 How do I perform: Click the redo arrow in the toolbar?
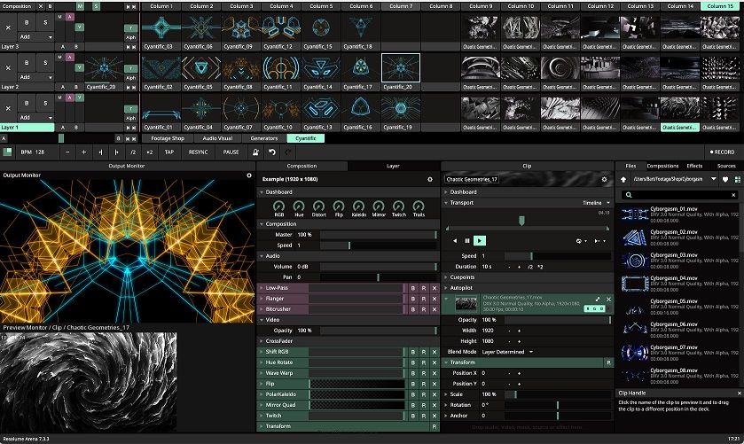click(288, 152)
